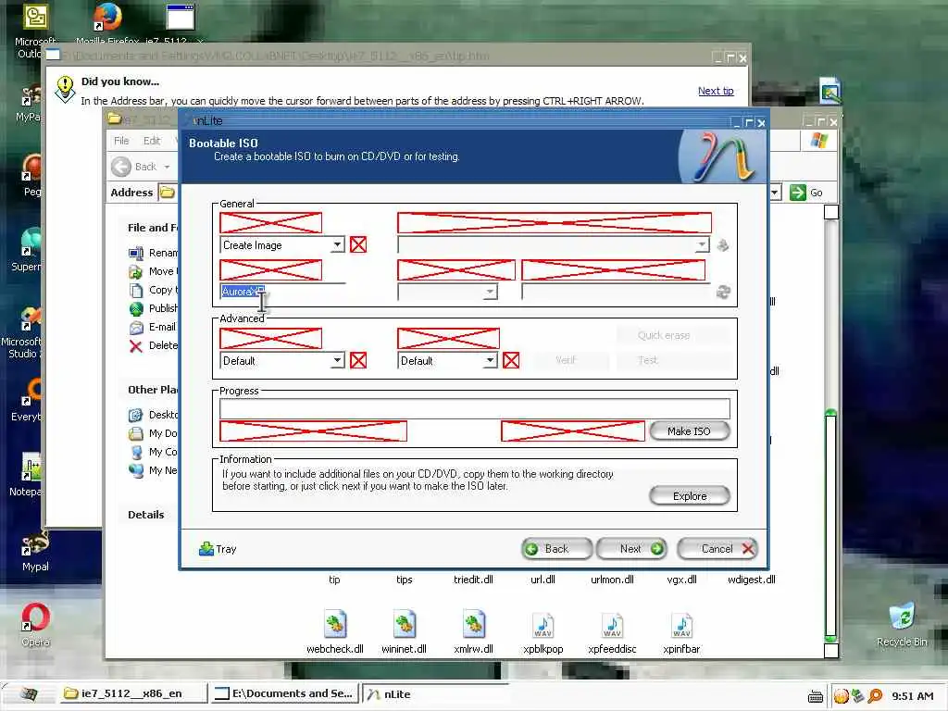Switch to nLite taskbar button
The height and width of the screenshot is (711, 948).
pyautogui.click(x=435, y=694)
